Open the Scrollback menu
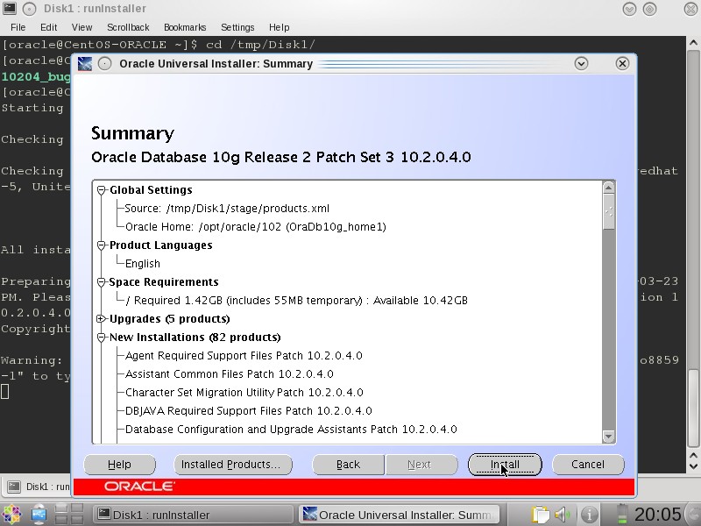701x526 pixels. pyautogui.click(x=128, y=27)
